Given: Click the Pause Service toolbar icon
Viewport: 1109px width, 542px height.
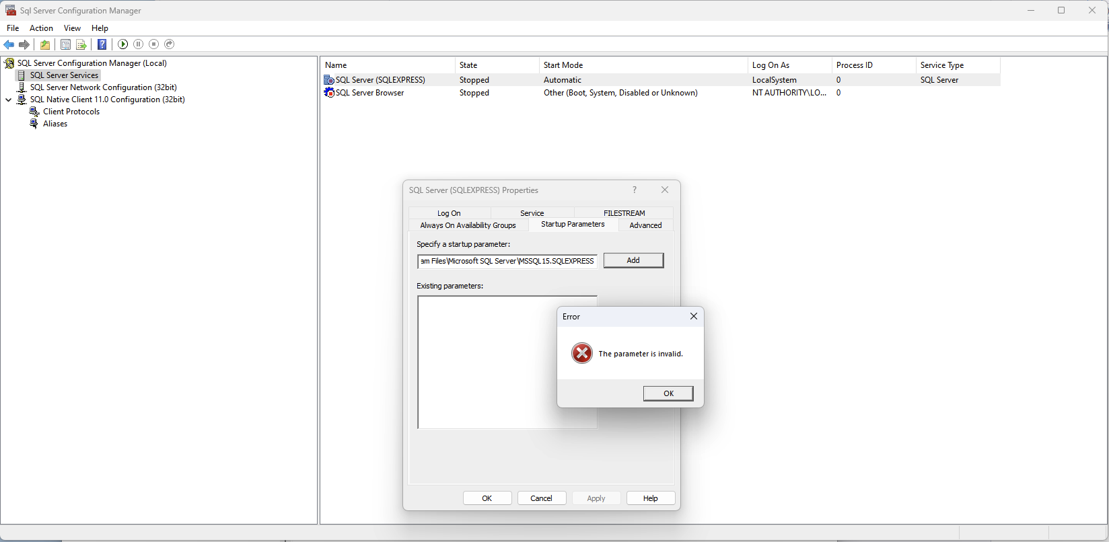Looking at the screenshot, I should click(x=139, y=44).
